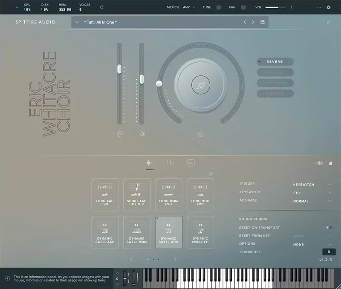
Task: Click the modulation wheel
Action: pos(133,278)
